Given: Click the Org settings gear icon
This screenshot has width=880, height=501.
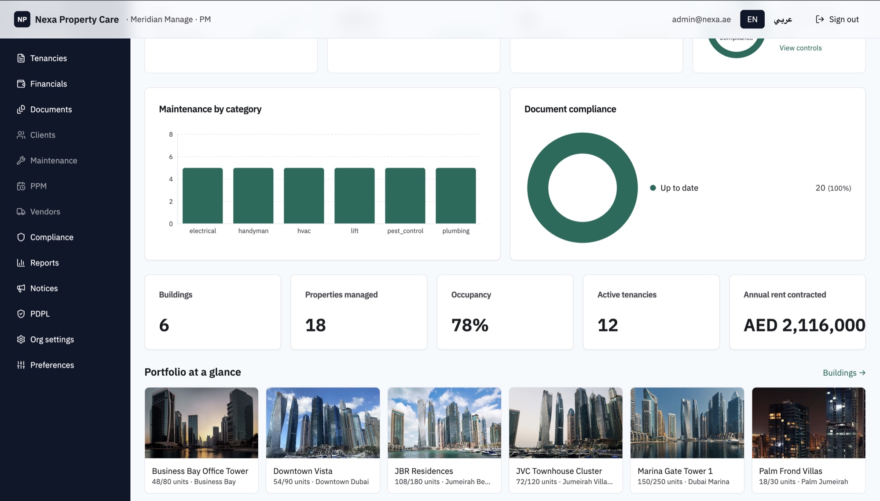Looking at the screenshot, I should pos(21,339).
